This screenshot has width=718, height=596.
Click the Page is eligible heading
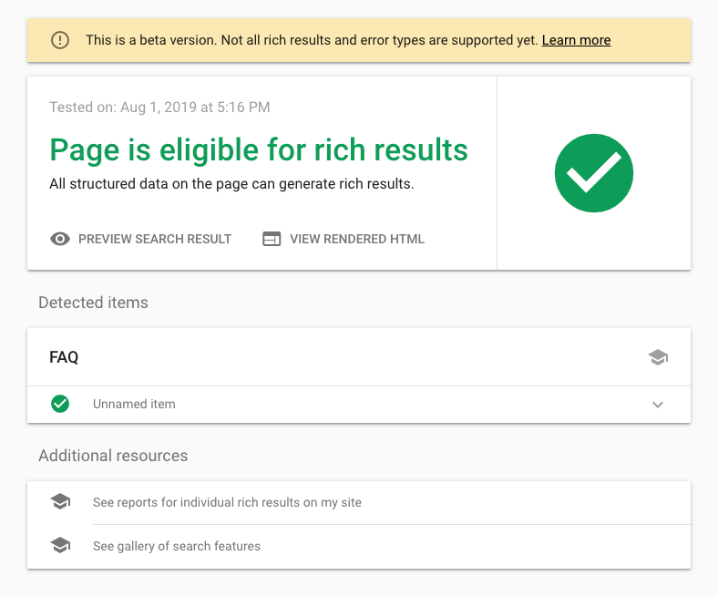259,150
